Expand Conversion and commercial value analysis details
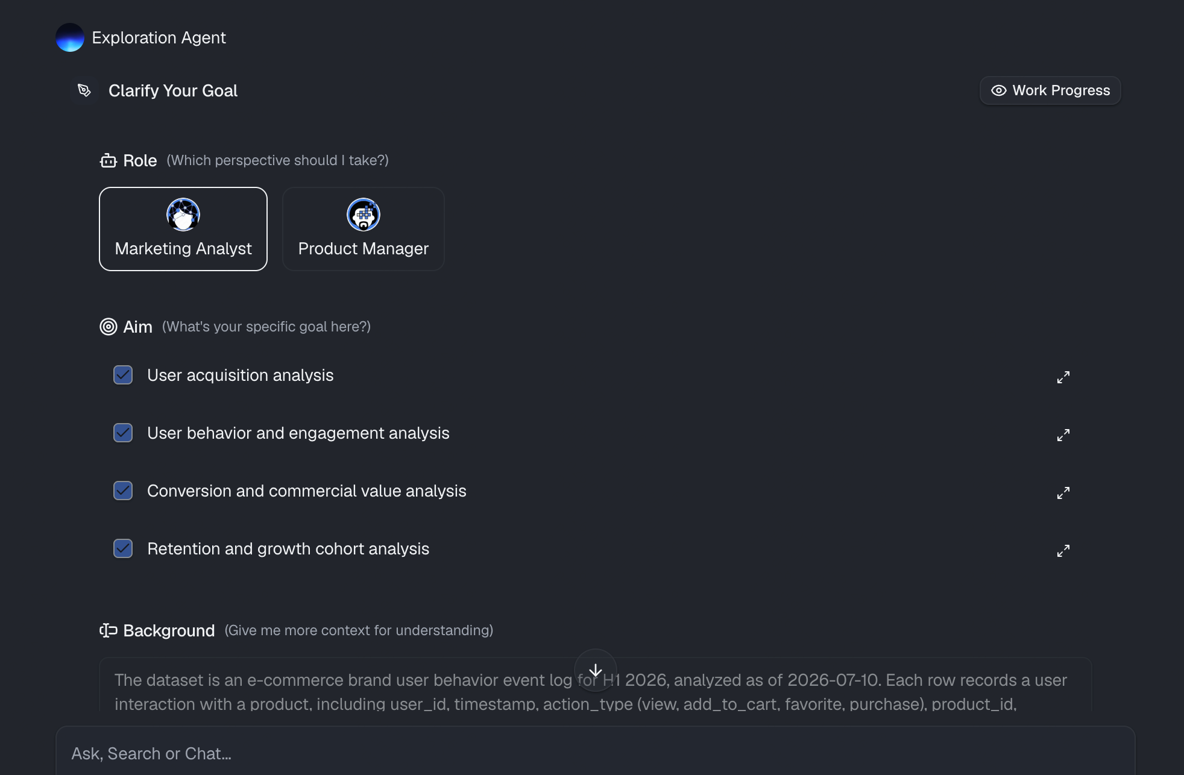The image size is (1184, 775). point(1063,493)
